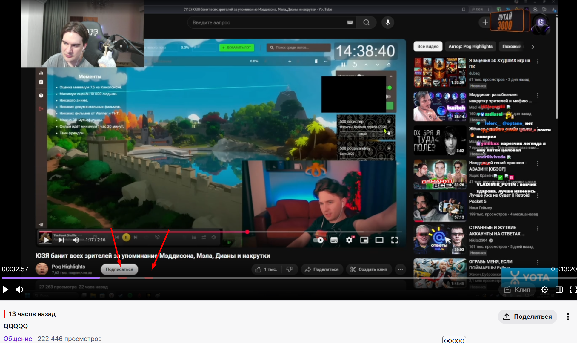577x343 pixels.
Task: Open the Общение category link
Action: coord(18,339)
